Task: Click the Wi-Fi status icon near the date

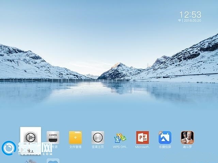Action: (180, 20)
